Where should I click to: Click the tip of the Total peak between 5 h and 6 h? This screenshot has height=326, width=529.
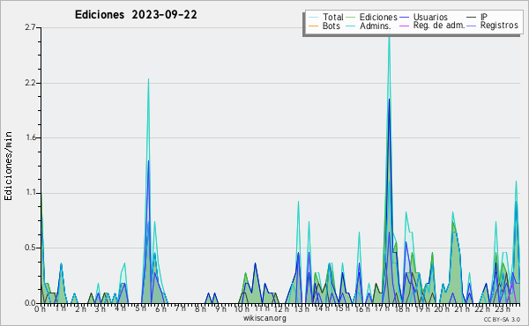(x=148, y=79)
